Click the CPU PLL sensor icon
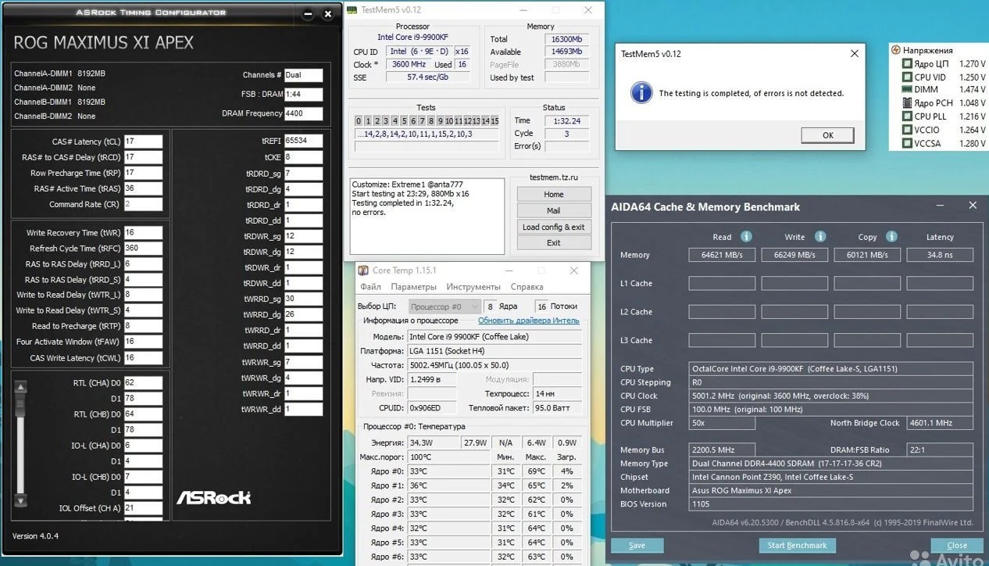The width and height of the screenshot is (989, 566). [x=907, y=116]
